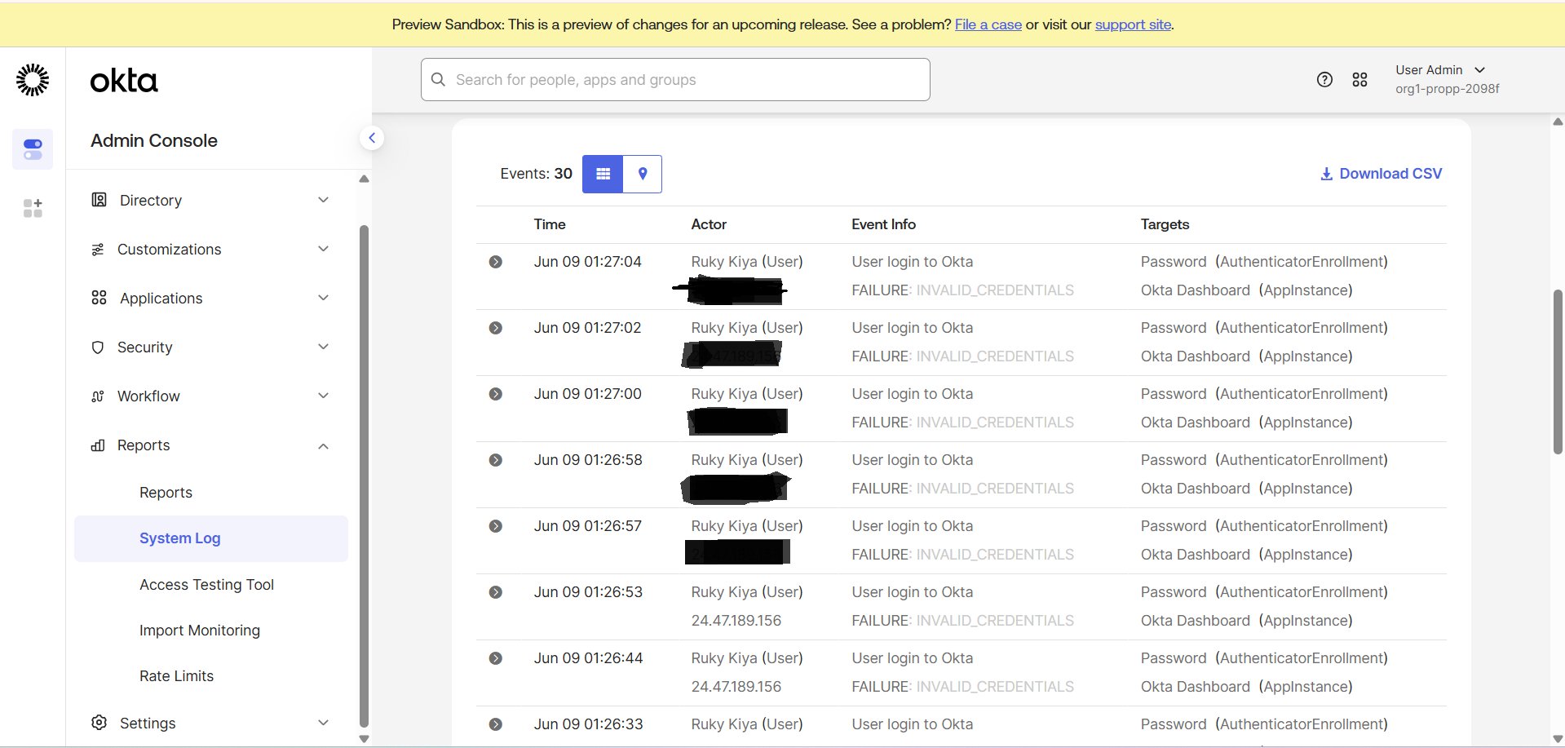The height and width of the screenshot is (748, 1565).
Task: Click the Targets column header
Action: 1165,224
